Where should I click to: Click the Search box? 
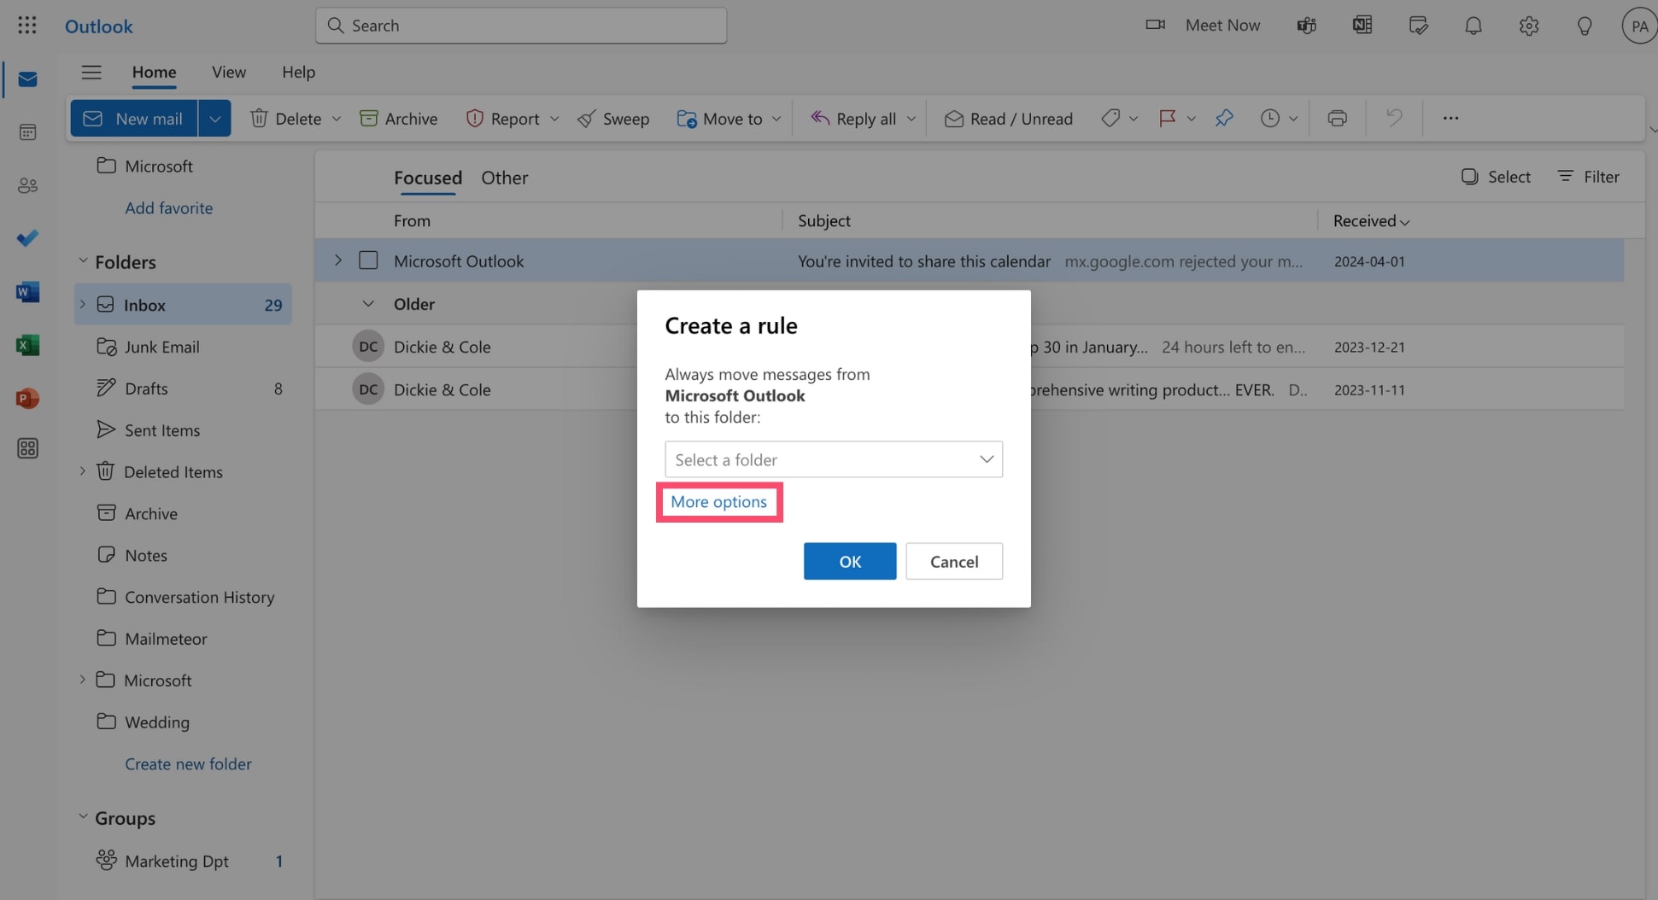click(521, 26)
